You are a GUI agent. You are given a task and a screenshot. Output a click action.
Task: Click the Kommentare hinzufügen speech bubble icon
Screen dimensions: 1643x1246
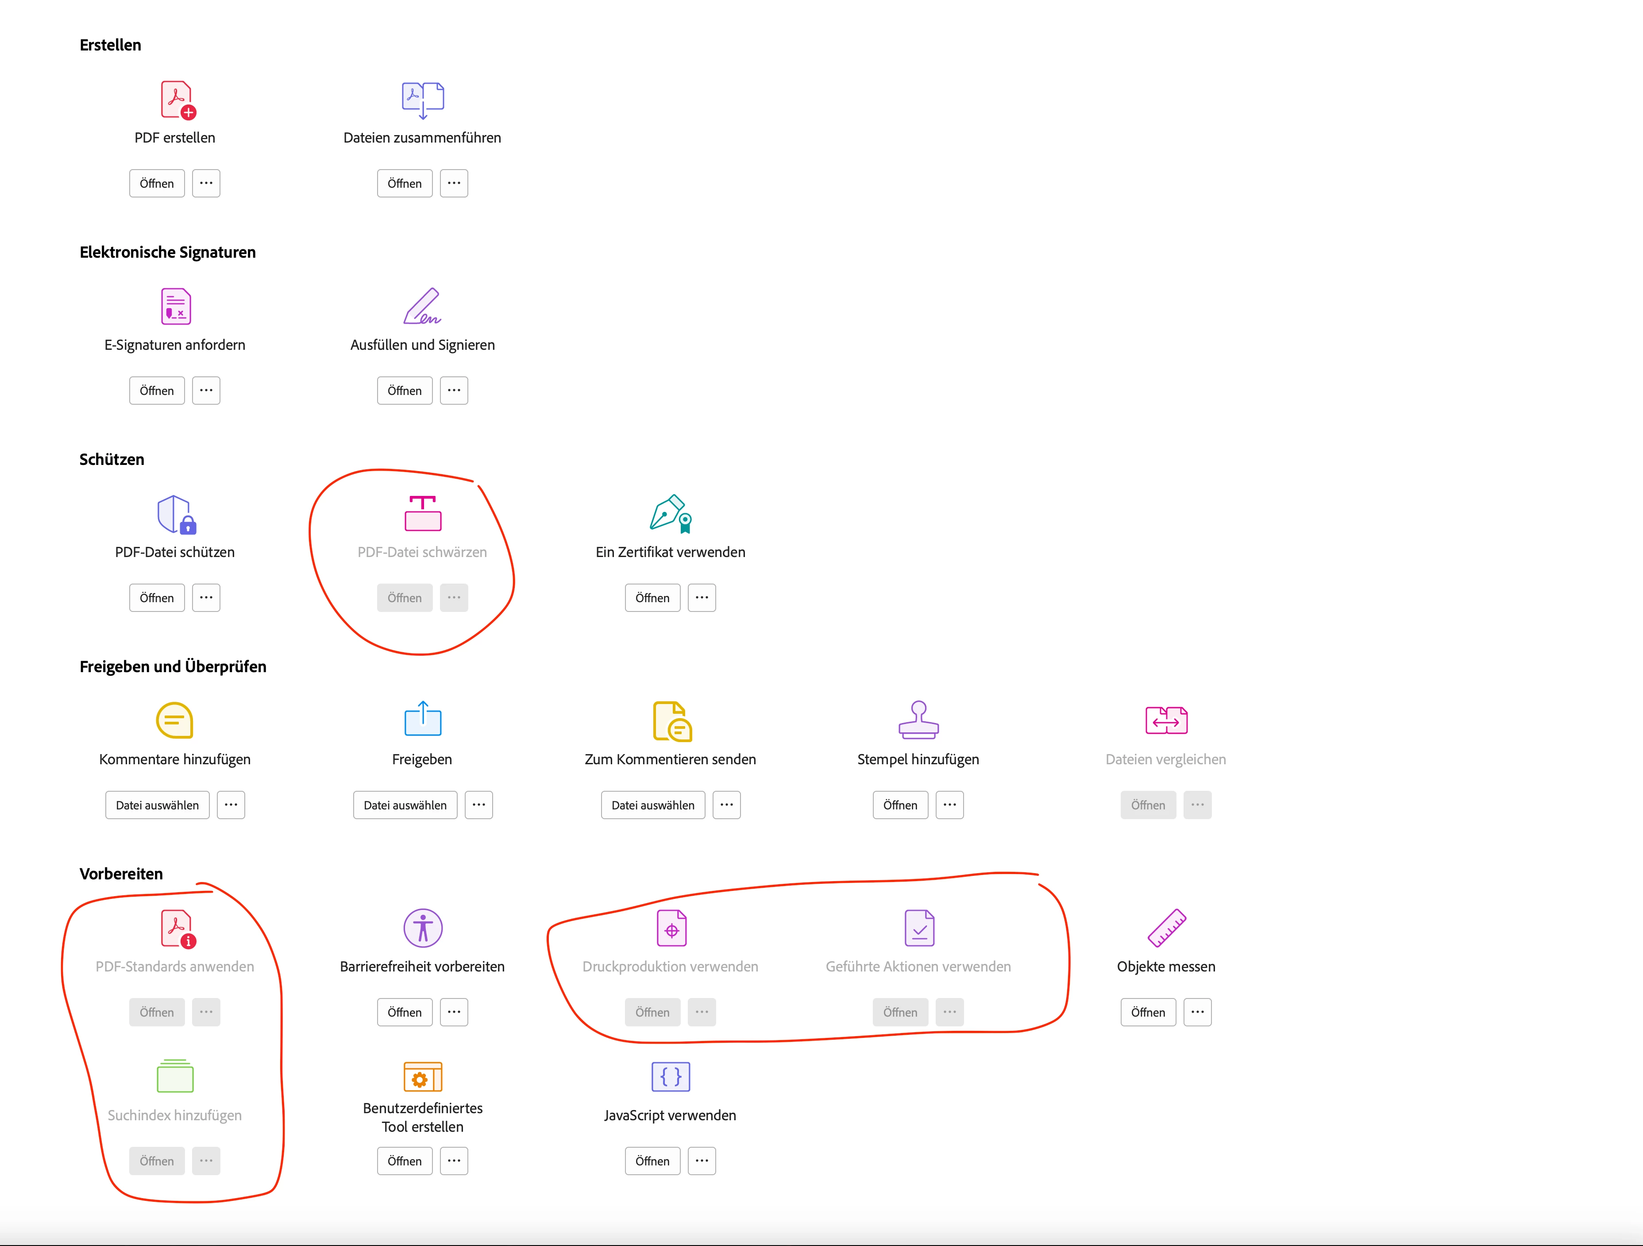(x=174, y=721)
